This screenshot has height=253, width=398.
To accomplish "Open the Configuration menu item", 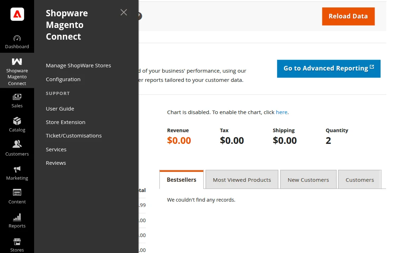I will point(63,79).
